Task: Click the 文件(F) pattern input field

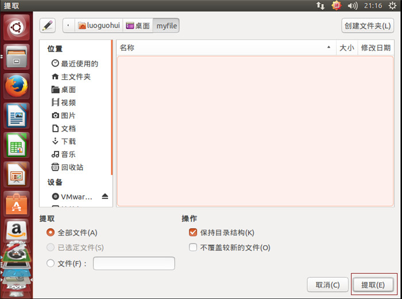Action: coord(134,263)
